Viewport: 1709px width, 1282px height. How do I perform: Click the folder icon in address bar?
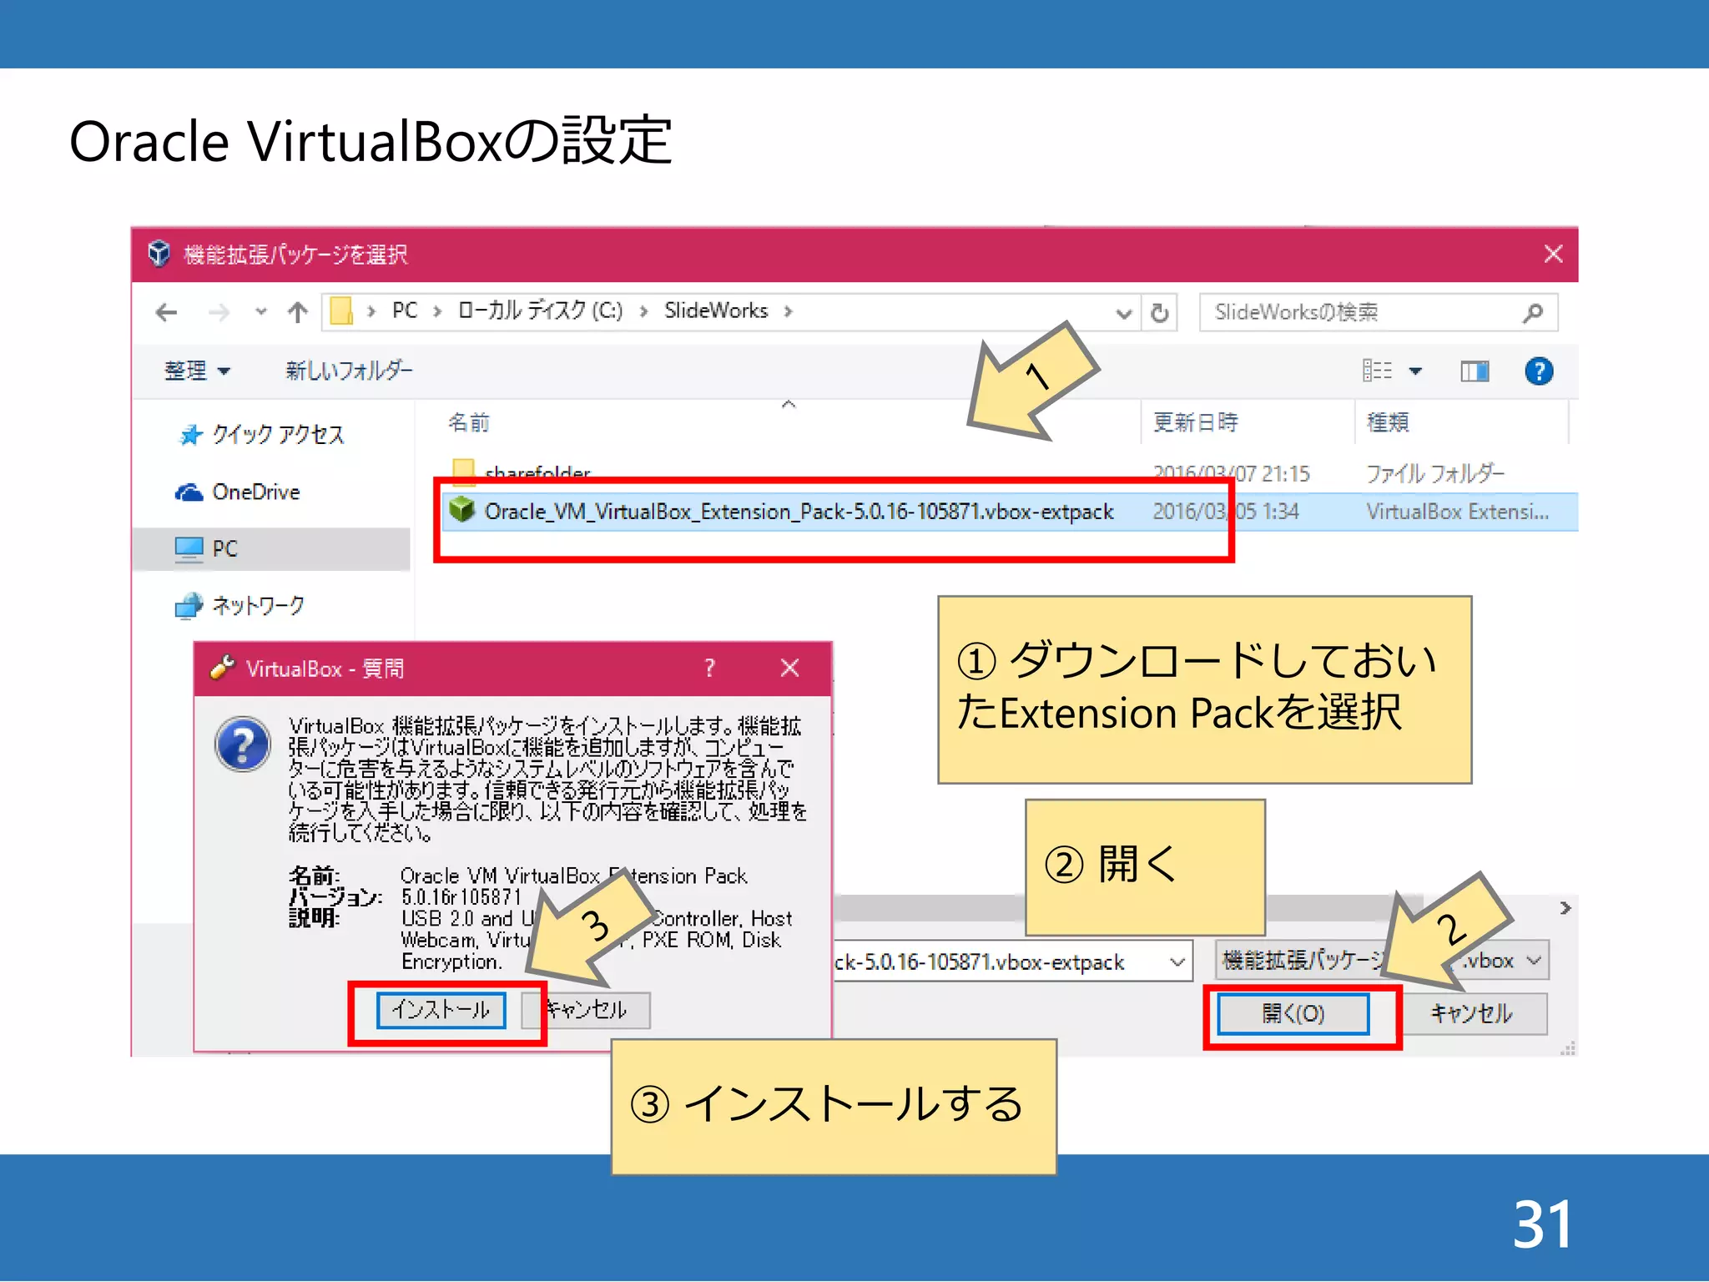pos(340,311)
